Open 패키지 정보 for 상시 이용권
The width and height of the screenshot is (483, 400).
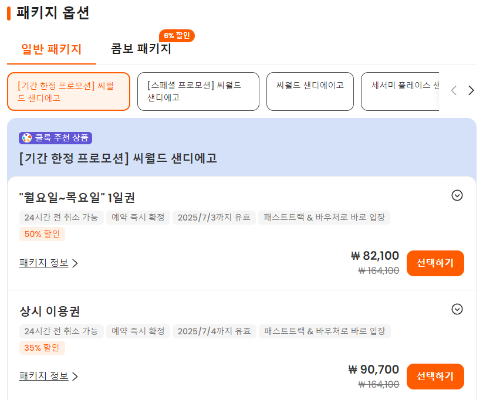pos(48,376)
